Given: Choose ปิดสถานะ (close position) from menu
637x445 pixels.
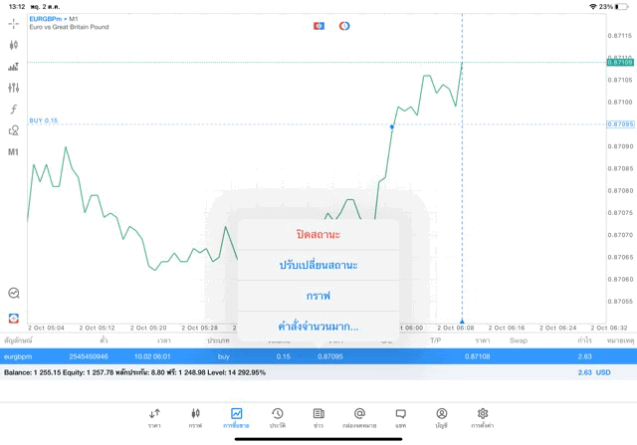Looking at the screenshot, I should point(318,235).
